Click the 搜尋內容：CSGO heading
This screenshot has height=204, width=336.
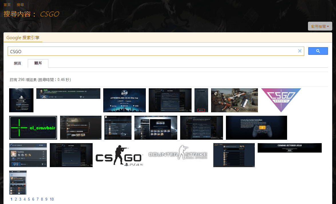[31, 14]
